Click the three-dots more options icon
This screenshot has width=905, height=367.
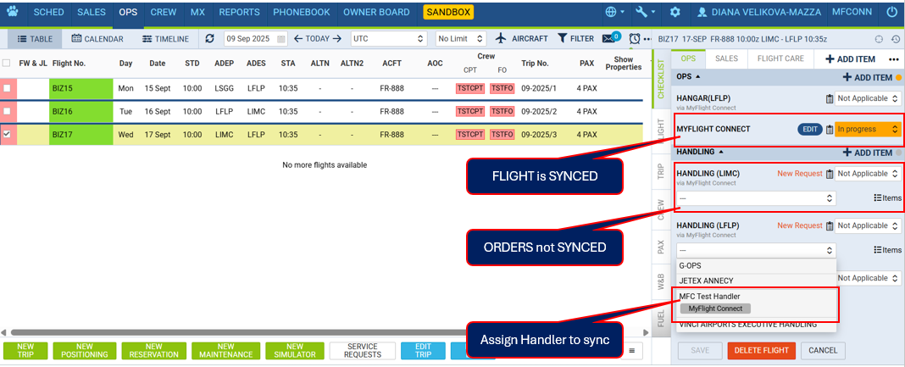point(893,59)
